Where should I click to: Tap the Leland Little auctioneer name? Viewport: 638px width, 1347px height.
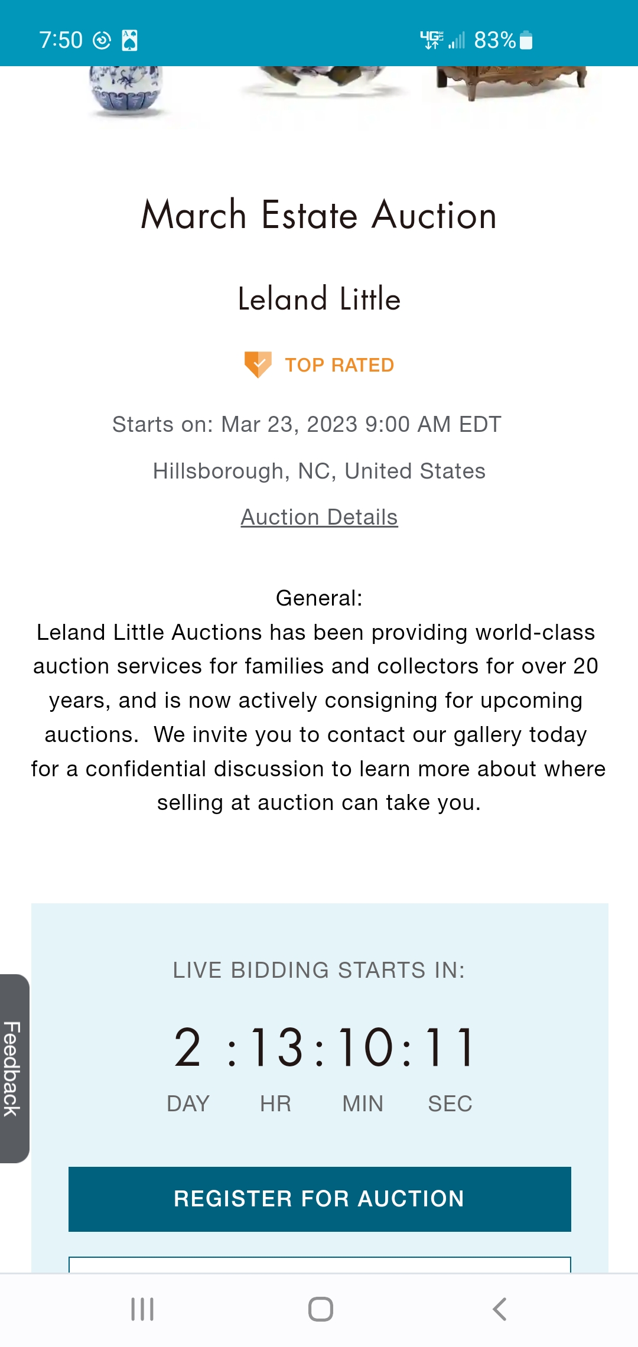(x=319, y=299)
